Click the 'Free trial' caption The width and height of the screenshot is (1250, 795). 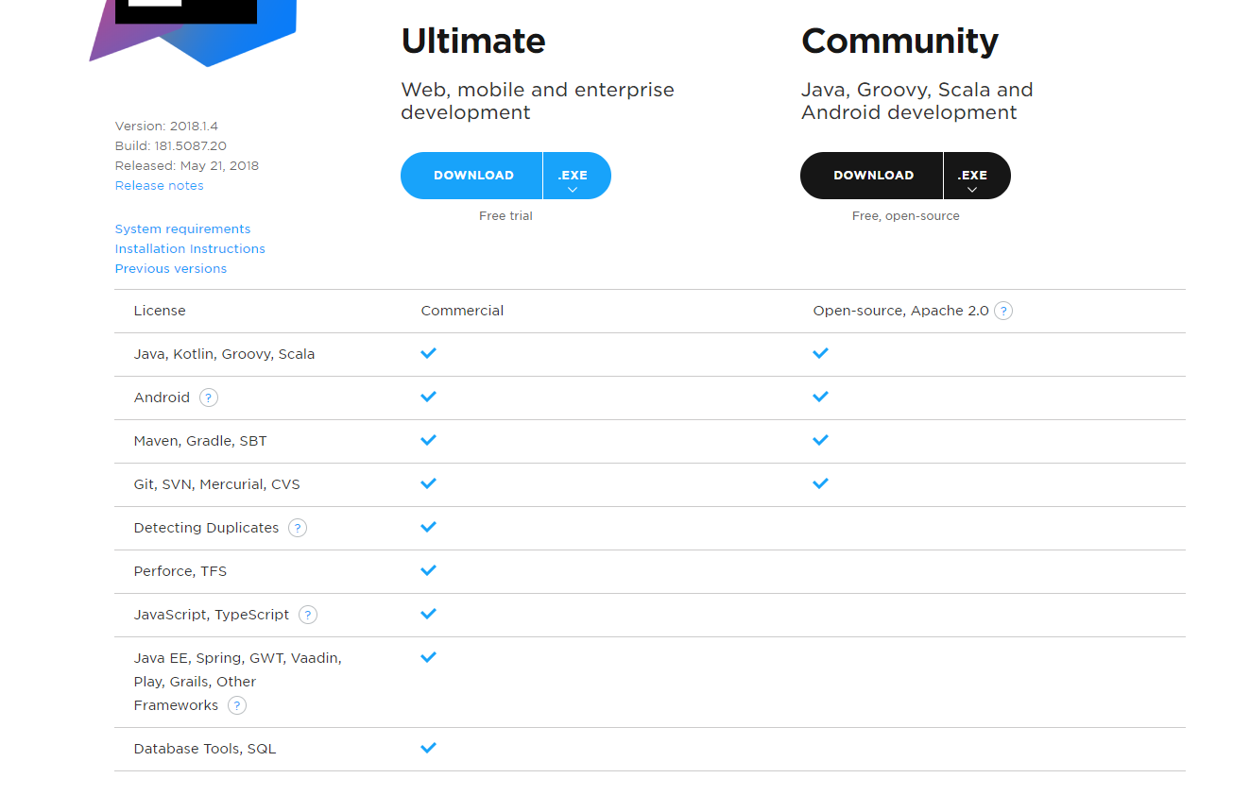(x=505, y=216)
